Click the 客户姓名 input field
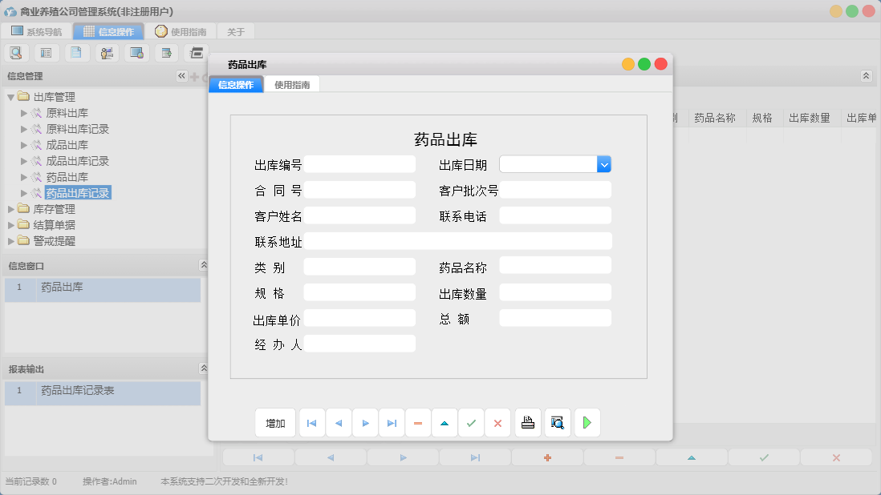The image size is (881, 495). coord(359,215)
